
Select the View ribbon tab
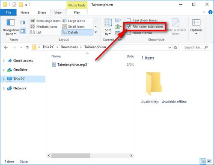(58, 12)
